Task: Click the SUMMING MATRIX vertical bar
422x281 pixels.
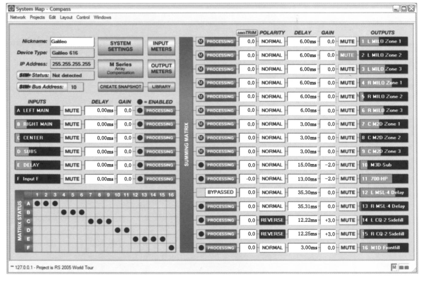Action: pyautogui.click(x=186, y=145)
